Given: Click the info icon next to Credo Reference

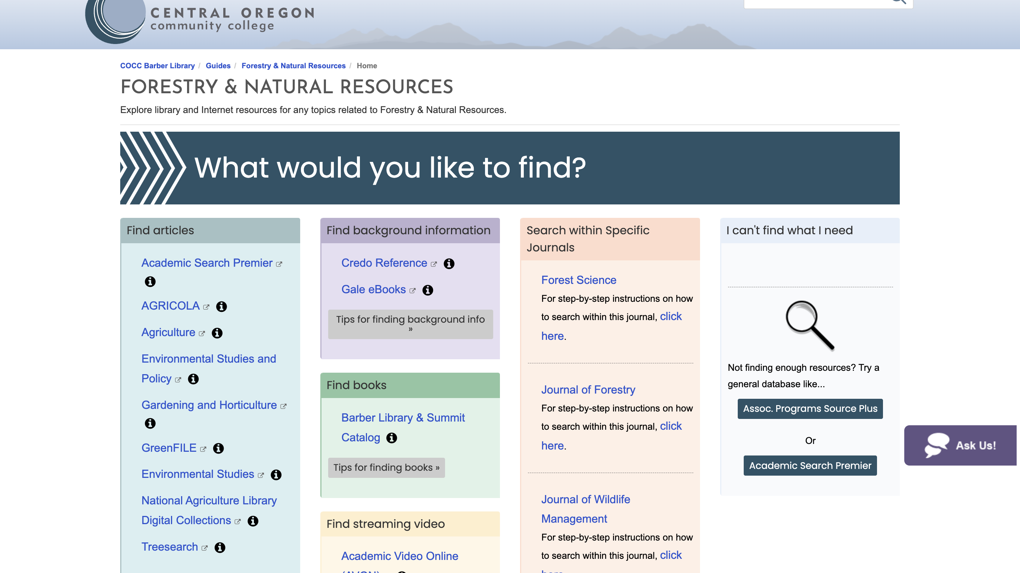Looking at the screenshot, I should click(448, 263).
